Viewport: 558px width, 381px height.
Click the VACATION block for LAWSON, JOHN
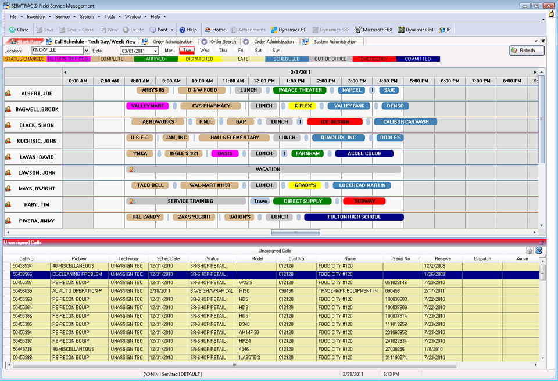[264, 170]
